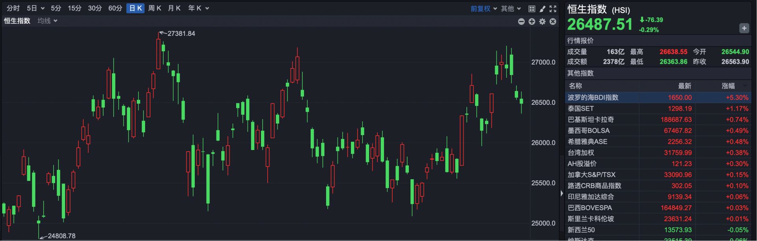The height and width of the screenshot is (241, 757).
Task: Add HSI to watchlist with plus button
Action: [744, 28]
